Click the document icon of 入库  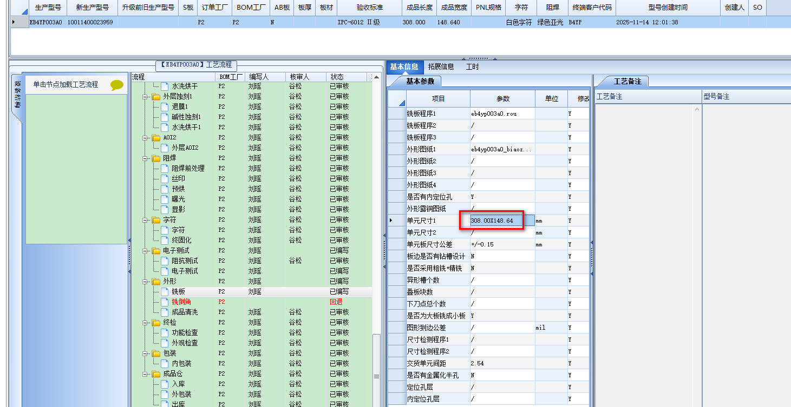(x=165, y=384)
